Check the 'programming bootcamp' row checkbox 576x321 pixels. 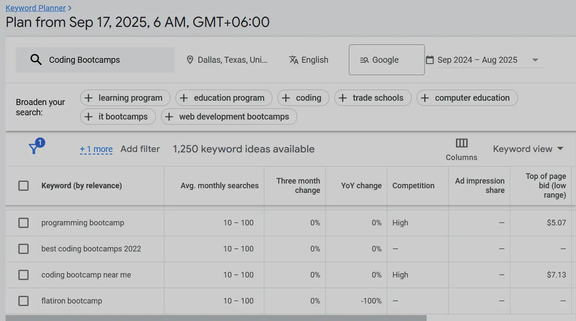tap(23, 223)
